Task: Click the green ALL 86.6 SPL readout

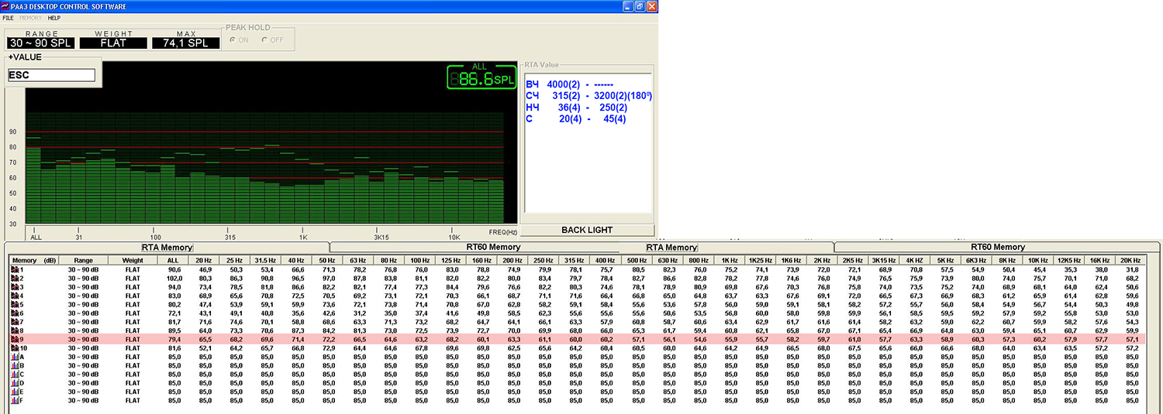Action: coord(481,77)
